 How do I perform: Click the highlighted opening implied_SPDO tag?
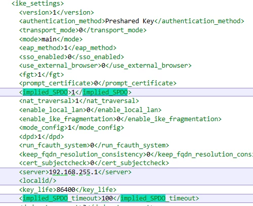click(45, 92)
